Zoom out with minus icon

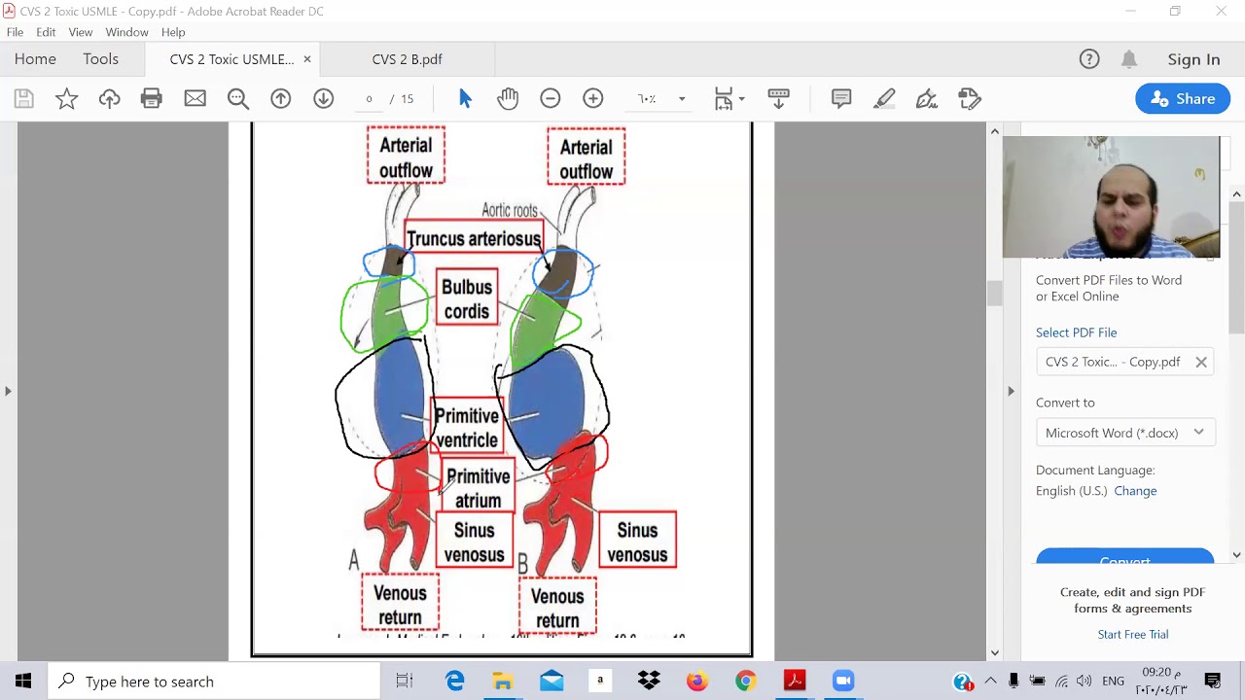(x=551, y=98)
